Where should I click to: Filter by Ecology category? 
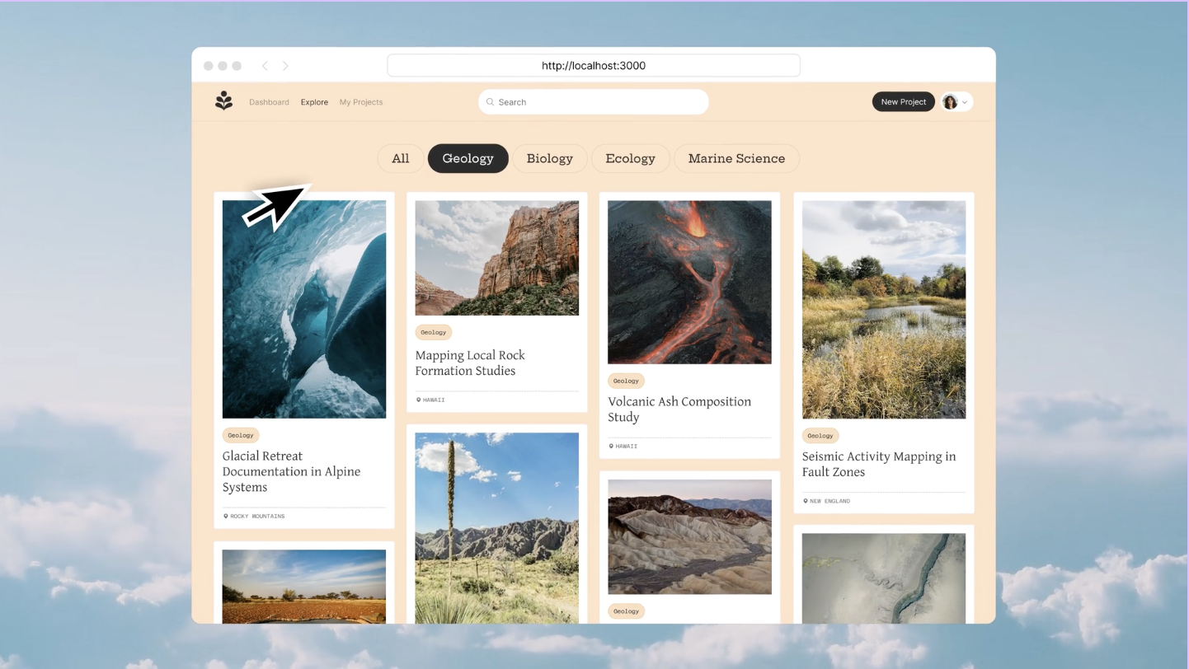(631, 158)
